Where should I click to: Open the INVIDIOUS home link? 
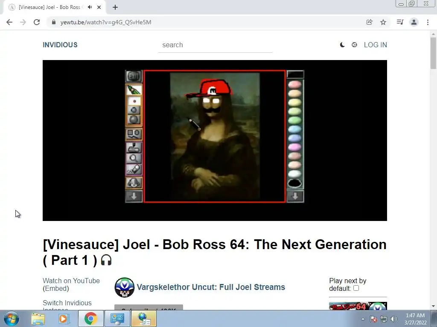click(x=60, y=45)
